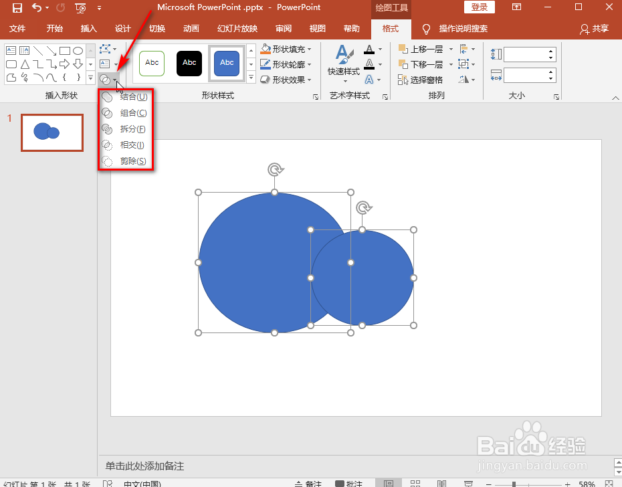Select the rounded rectangle shape
The height and width of the screenshot is (487, 622).
11,64
